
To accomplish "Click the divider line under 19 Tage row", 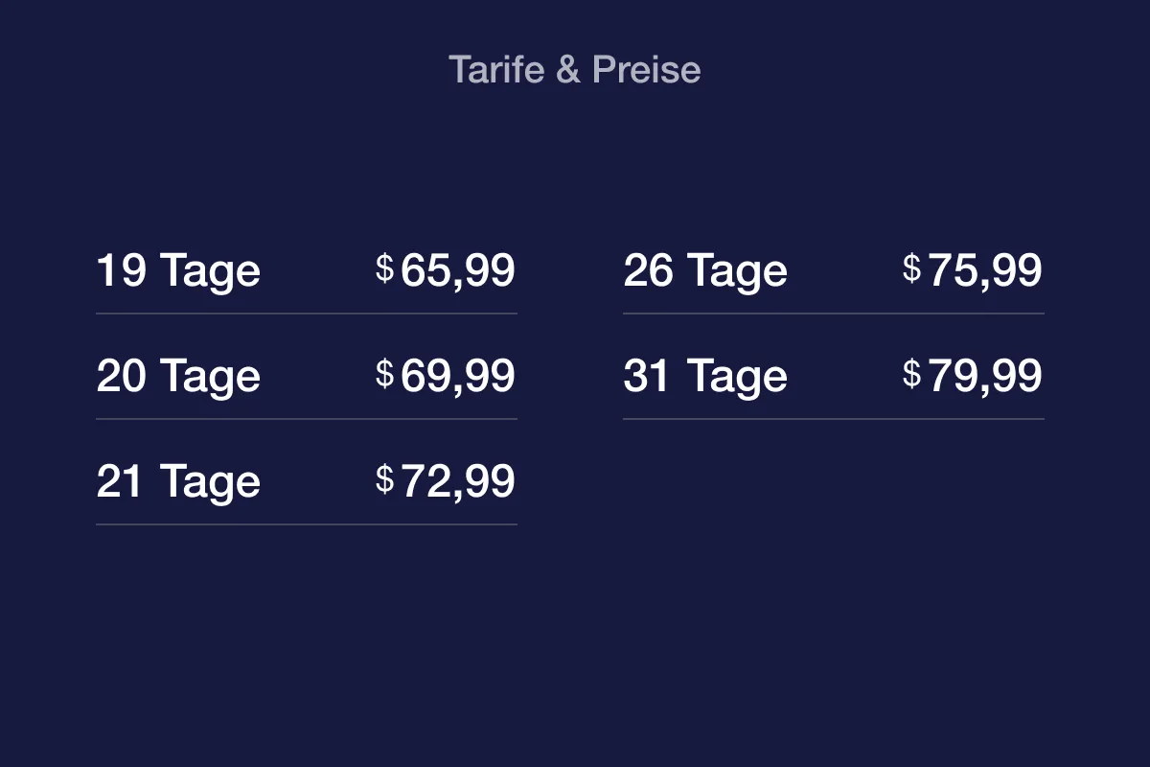I will tap(307, 314).
